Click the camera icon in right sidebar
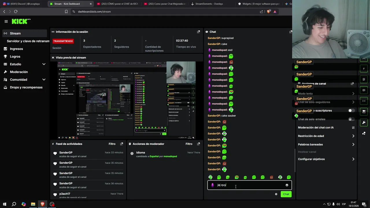Image resolution: width=370 pixels, height=208 pixels. pyautogui.click(x=364, y=112)
